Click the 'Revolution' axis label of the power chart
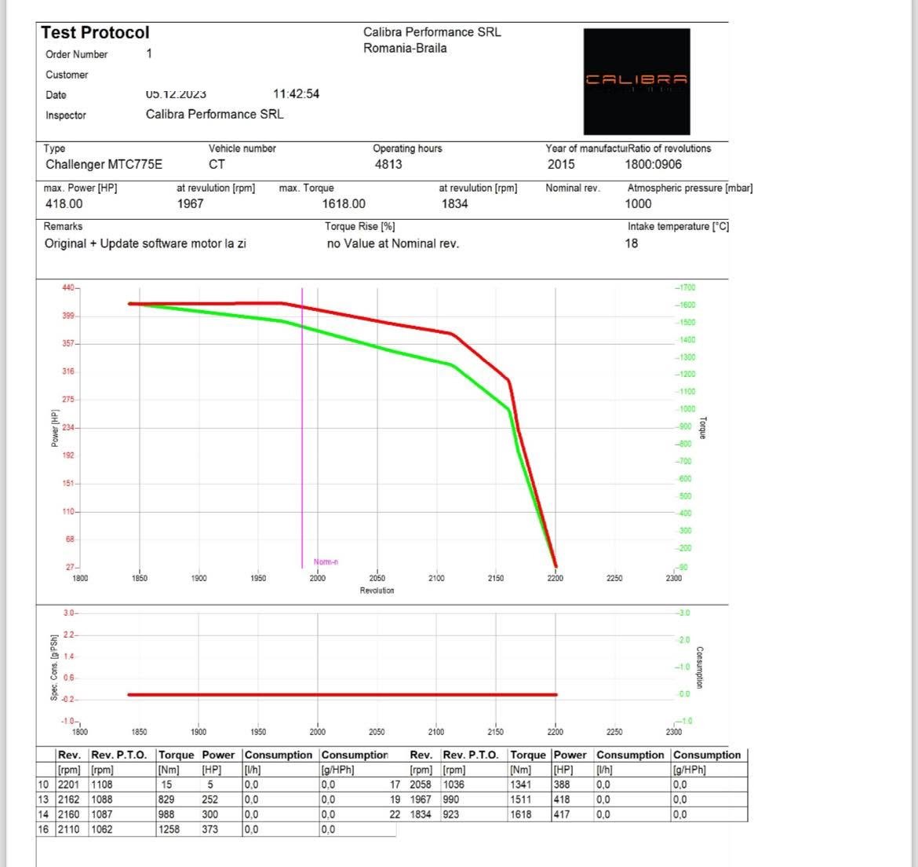This screenshot has height=867, width=918. [x=377, y=591]
